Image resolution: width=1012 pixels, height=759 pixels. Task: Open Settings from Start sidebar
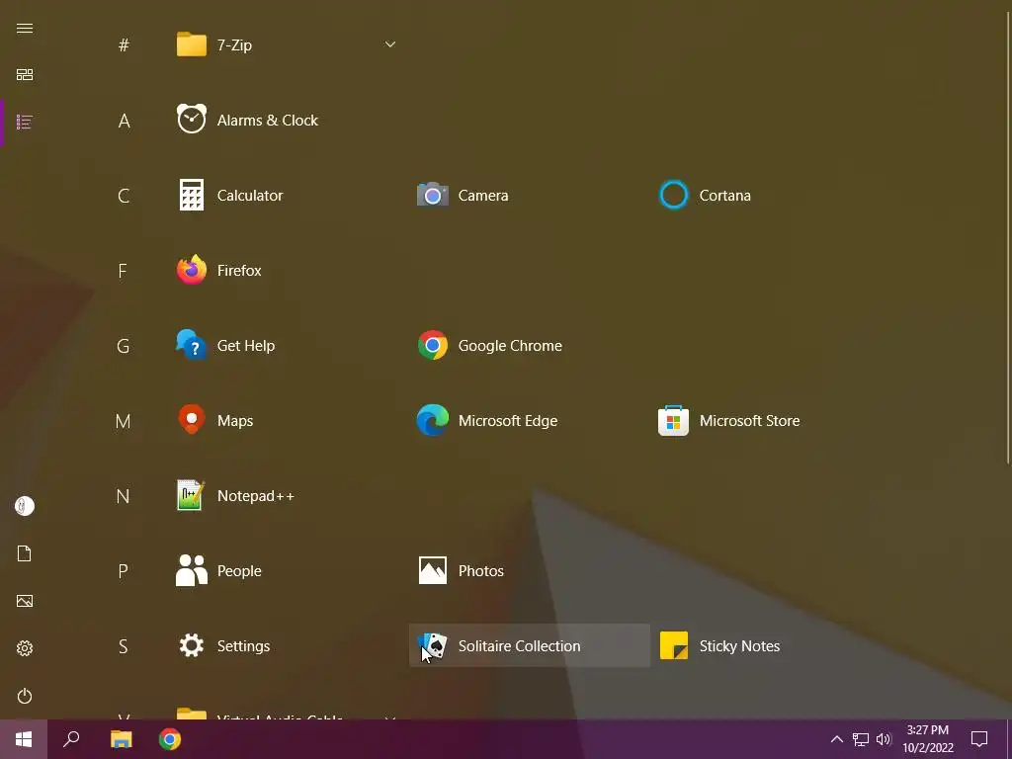pyautogui.click(x=25, y=648)
